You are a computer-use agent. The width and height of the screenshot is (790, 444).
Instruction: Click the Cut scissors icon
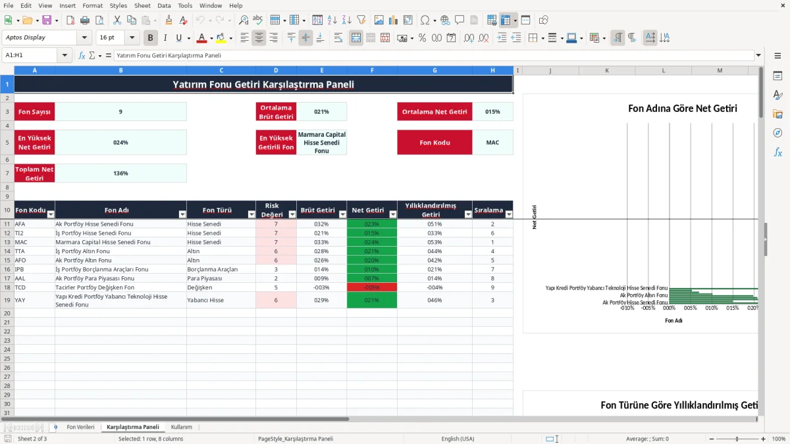(x=117, y=20)
